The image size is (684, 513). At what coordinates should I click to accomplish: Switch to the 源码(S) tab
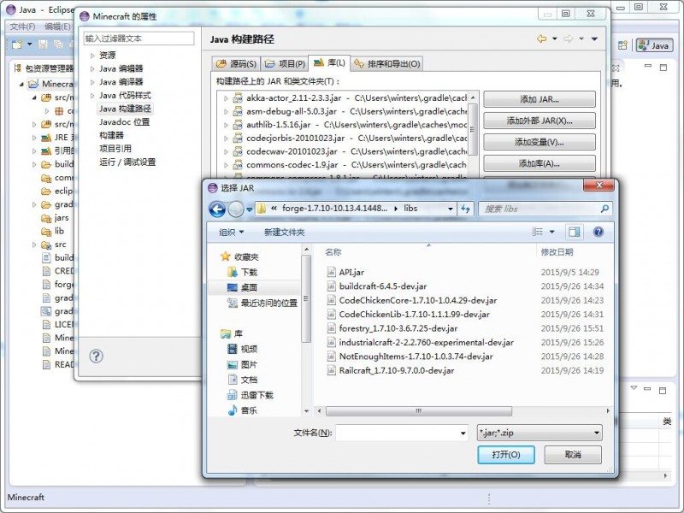[236, 63]
